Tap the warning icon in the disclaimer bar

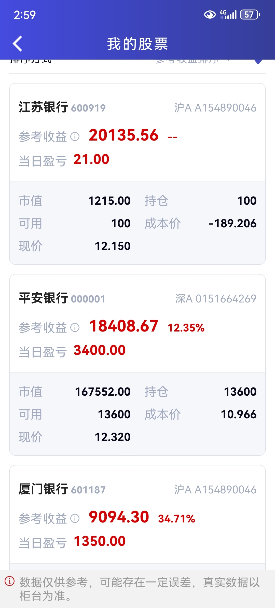pyautogui.click(x=10, y=581)
